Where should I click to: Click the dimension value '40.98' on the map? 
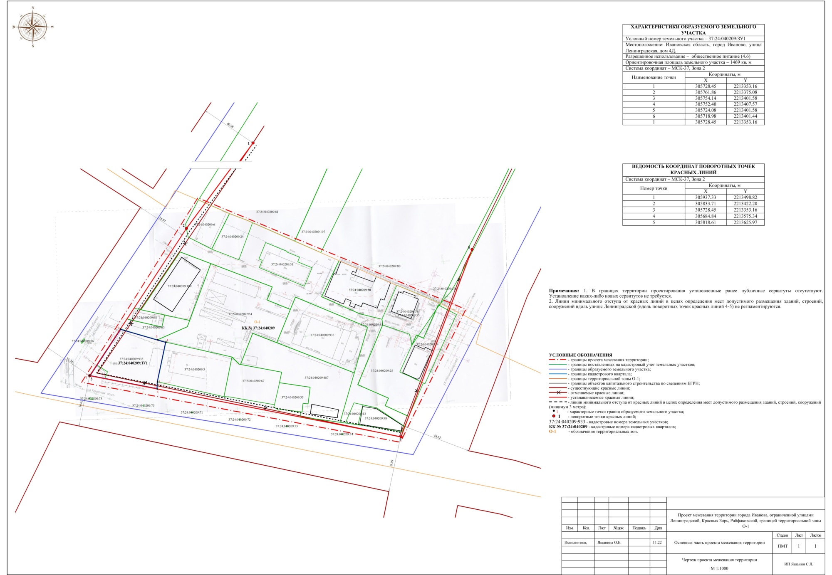[x=230, y=125]
